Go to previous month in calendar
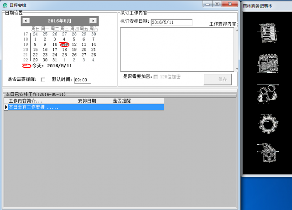Image resolution: width=292 pixels, height=210 pixels. [26, 20]
